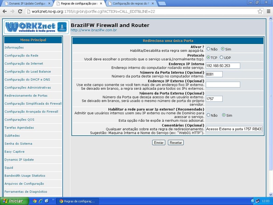Click page scrollbar down arrow

(x=271, y=194)
